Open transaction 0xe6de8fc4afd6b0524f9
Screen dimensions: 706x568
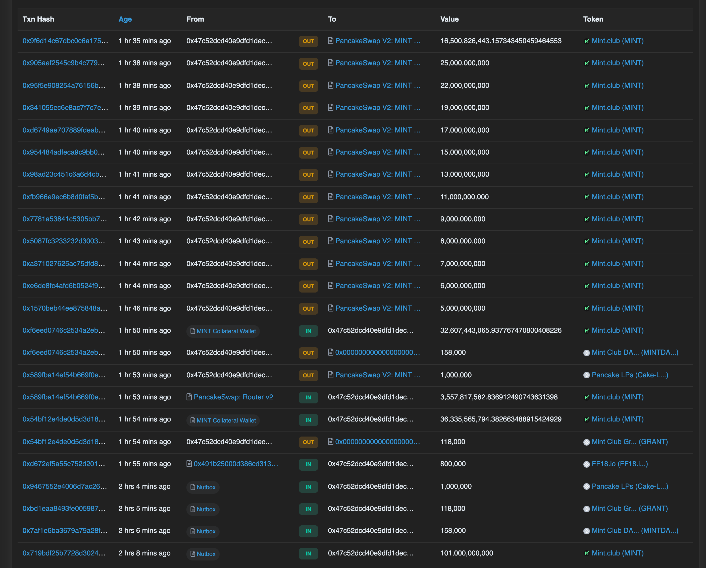(x=64, y=286)
